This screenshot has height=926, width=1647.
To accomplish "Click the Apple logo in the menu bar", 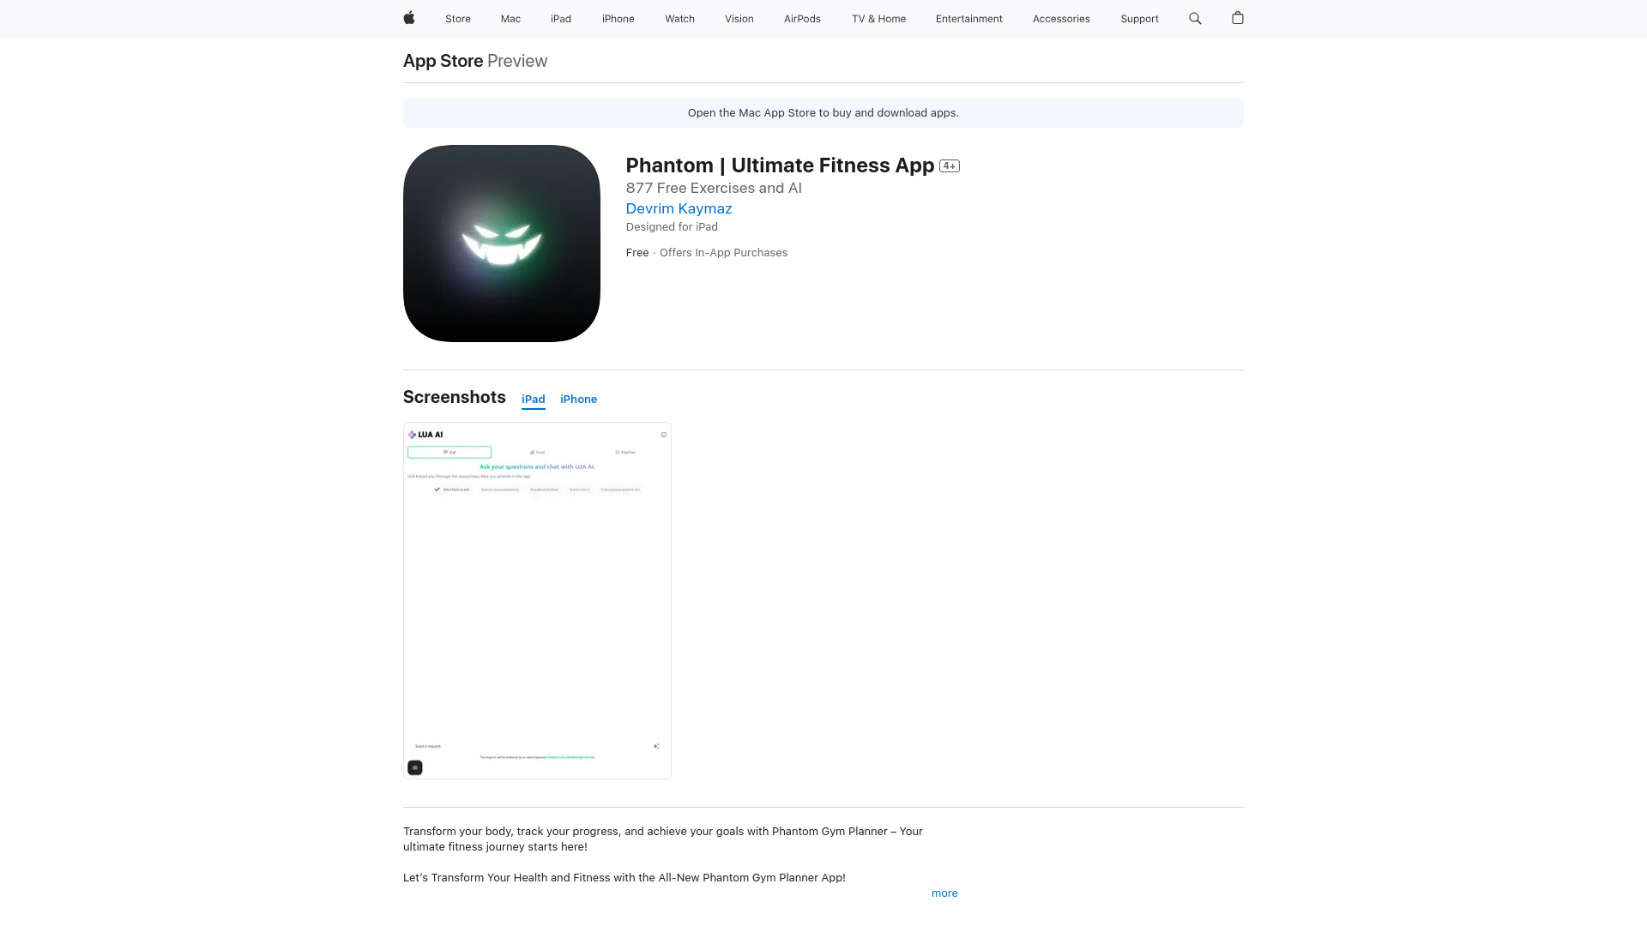I will [409, 18].
